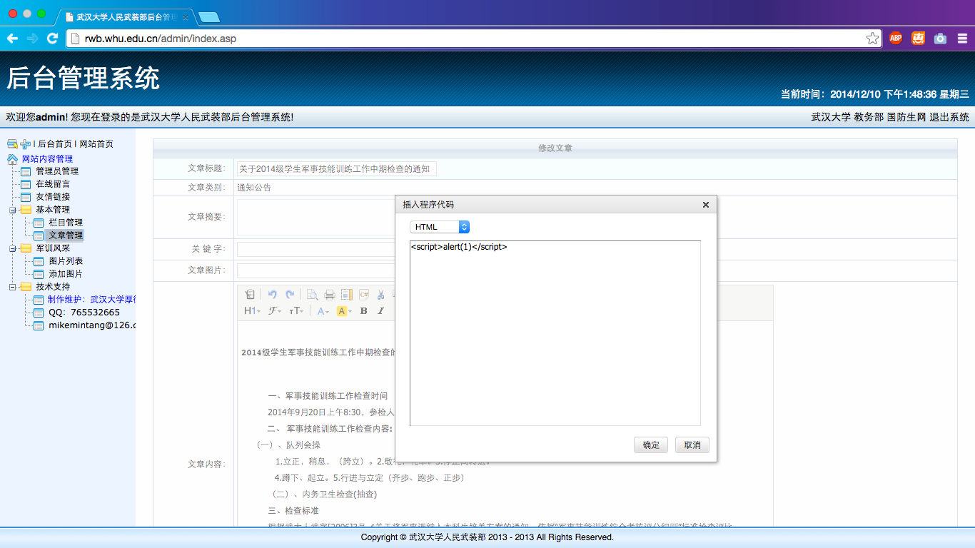The image size is (975, 548).
Task: Click the scissors cut icon
Action: click(x=381, y=294)
